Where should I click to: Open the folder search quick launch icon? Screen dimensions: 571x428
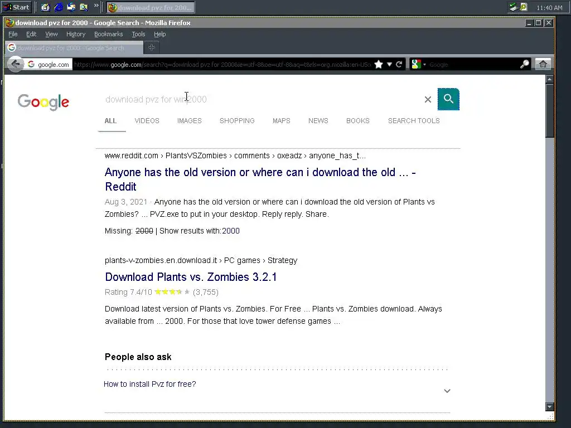84,7
